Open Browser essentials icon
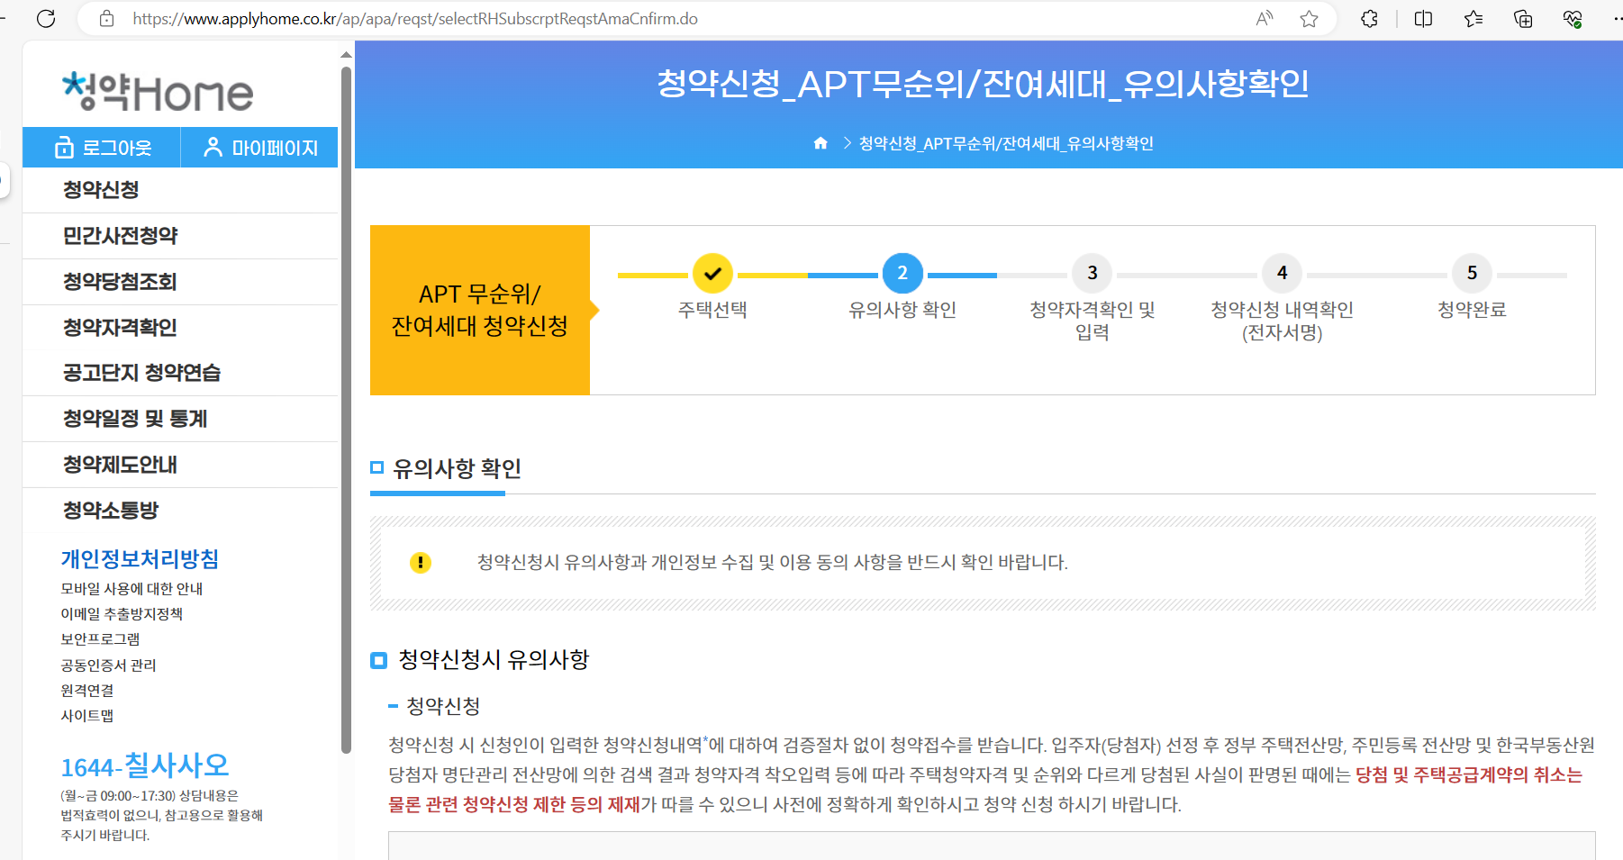Viewport: 1623px width, 860px height. (1573, 18)
